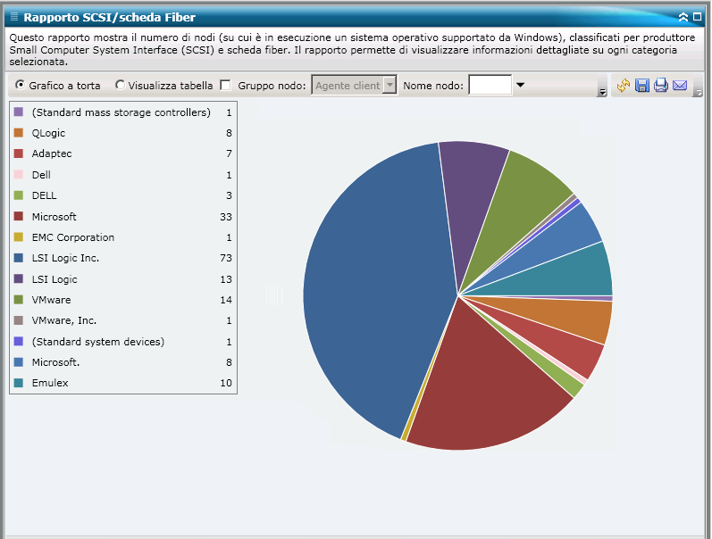Expand the Nome nodo dropdown arrow
This screenshot has height=539, width=712.
click(521, 85)
